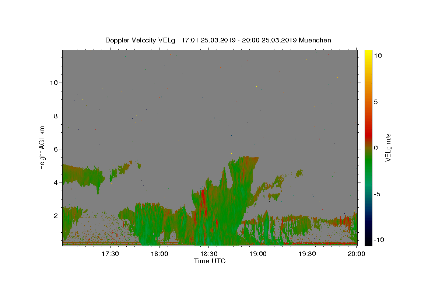Click the colorbar tick label '-5'
The image size is (442, 295).
click(x=377, y=194)
